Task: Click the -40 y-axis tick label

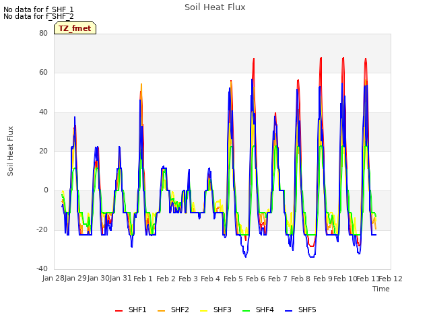Action: pyautogui.click(x=42, y=268)
